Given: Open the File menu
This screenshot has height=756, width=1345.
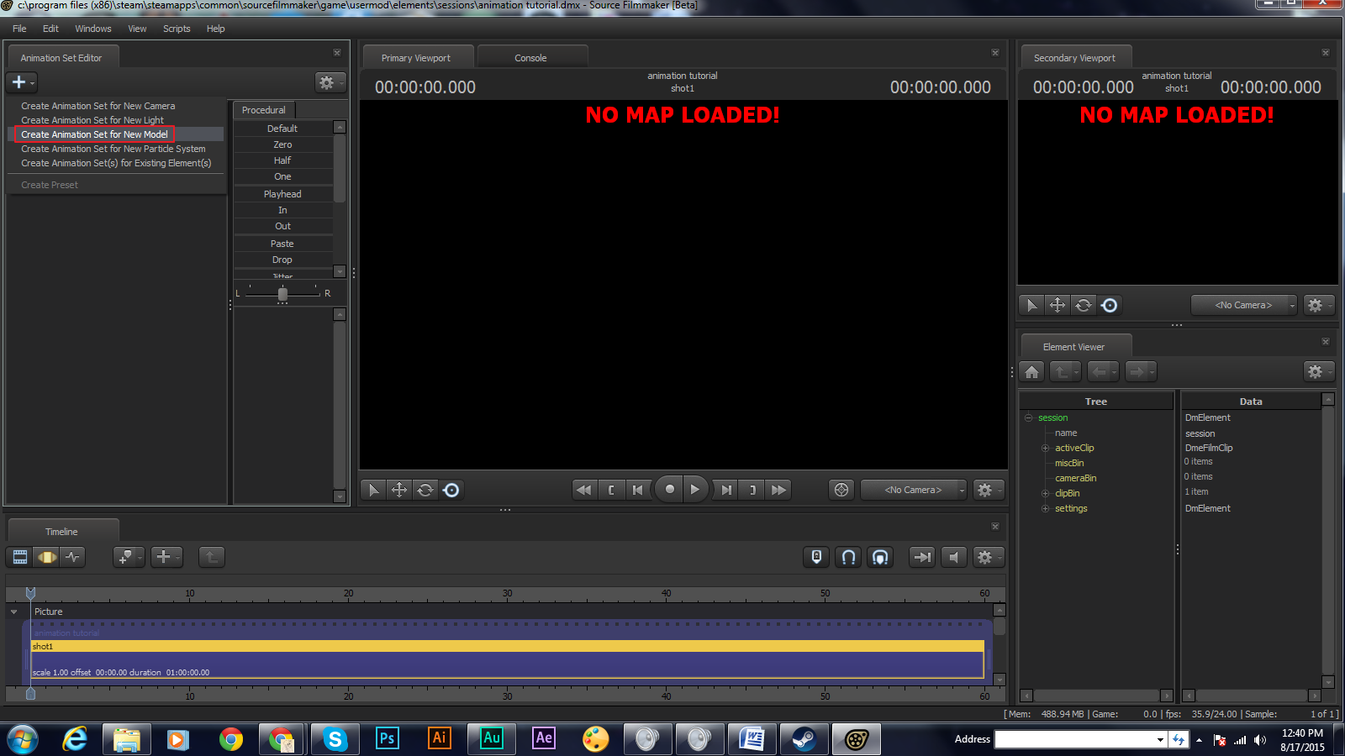Looking at the screenshot, I should click(x=19, y=29).
